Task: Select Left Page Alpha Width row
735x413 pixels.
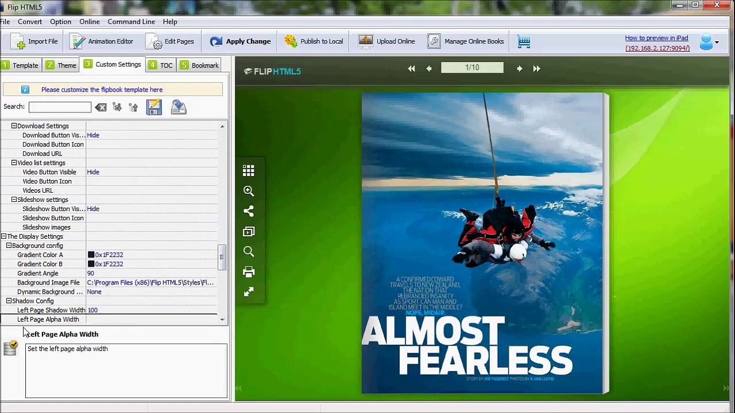Action: tap(109, 320)
